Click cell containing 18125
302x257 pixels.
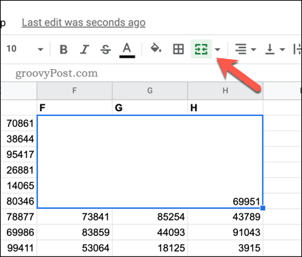pos(150,248)
